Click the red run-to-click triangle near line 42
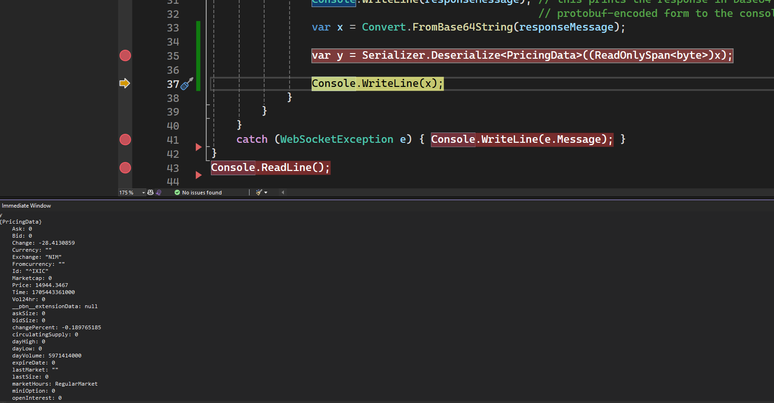The height and width of the screenshot is (403, 774). (x=198, y=147)
